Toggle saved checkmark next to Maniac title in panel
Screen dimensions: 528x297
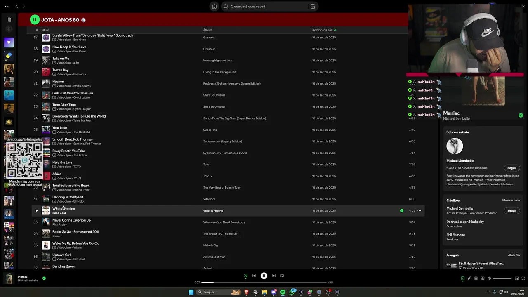pos(521,115)
